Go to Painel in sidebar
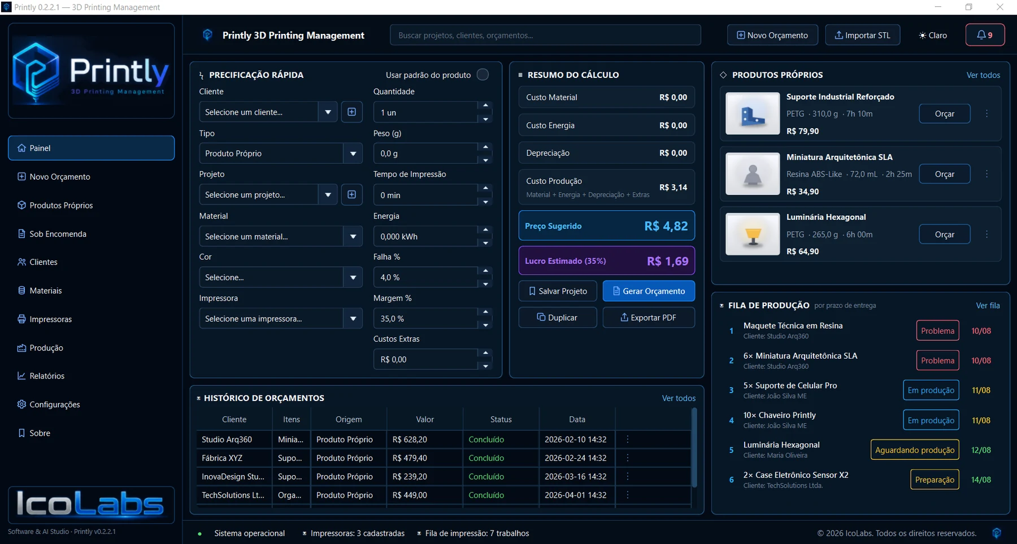Image resolution: width=1017 pixels, height=544 pixels. tap(91, 148)
